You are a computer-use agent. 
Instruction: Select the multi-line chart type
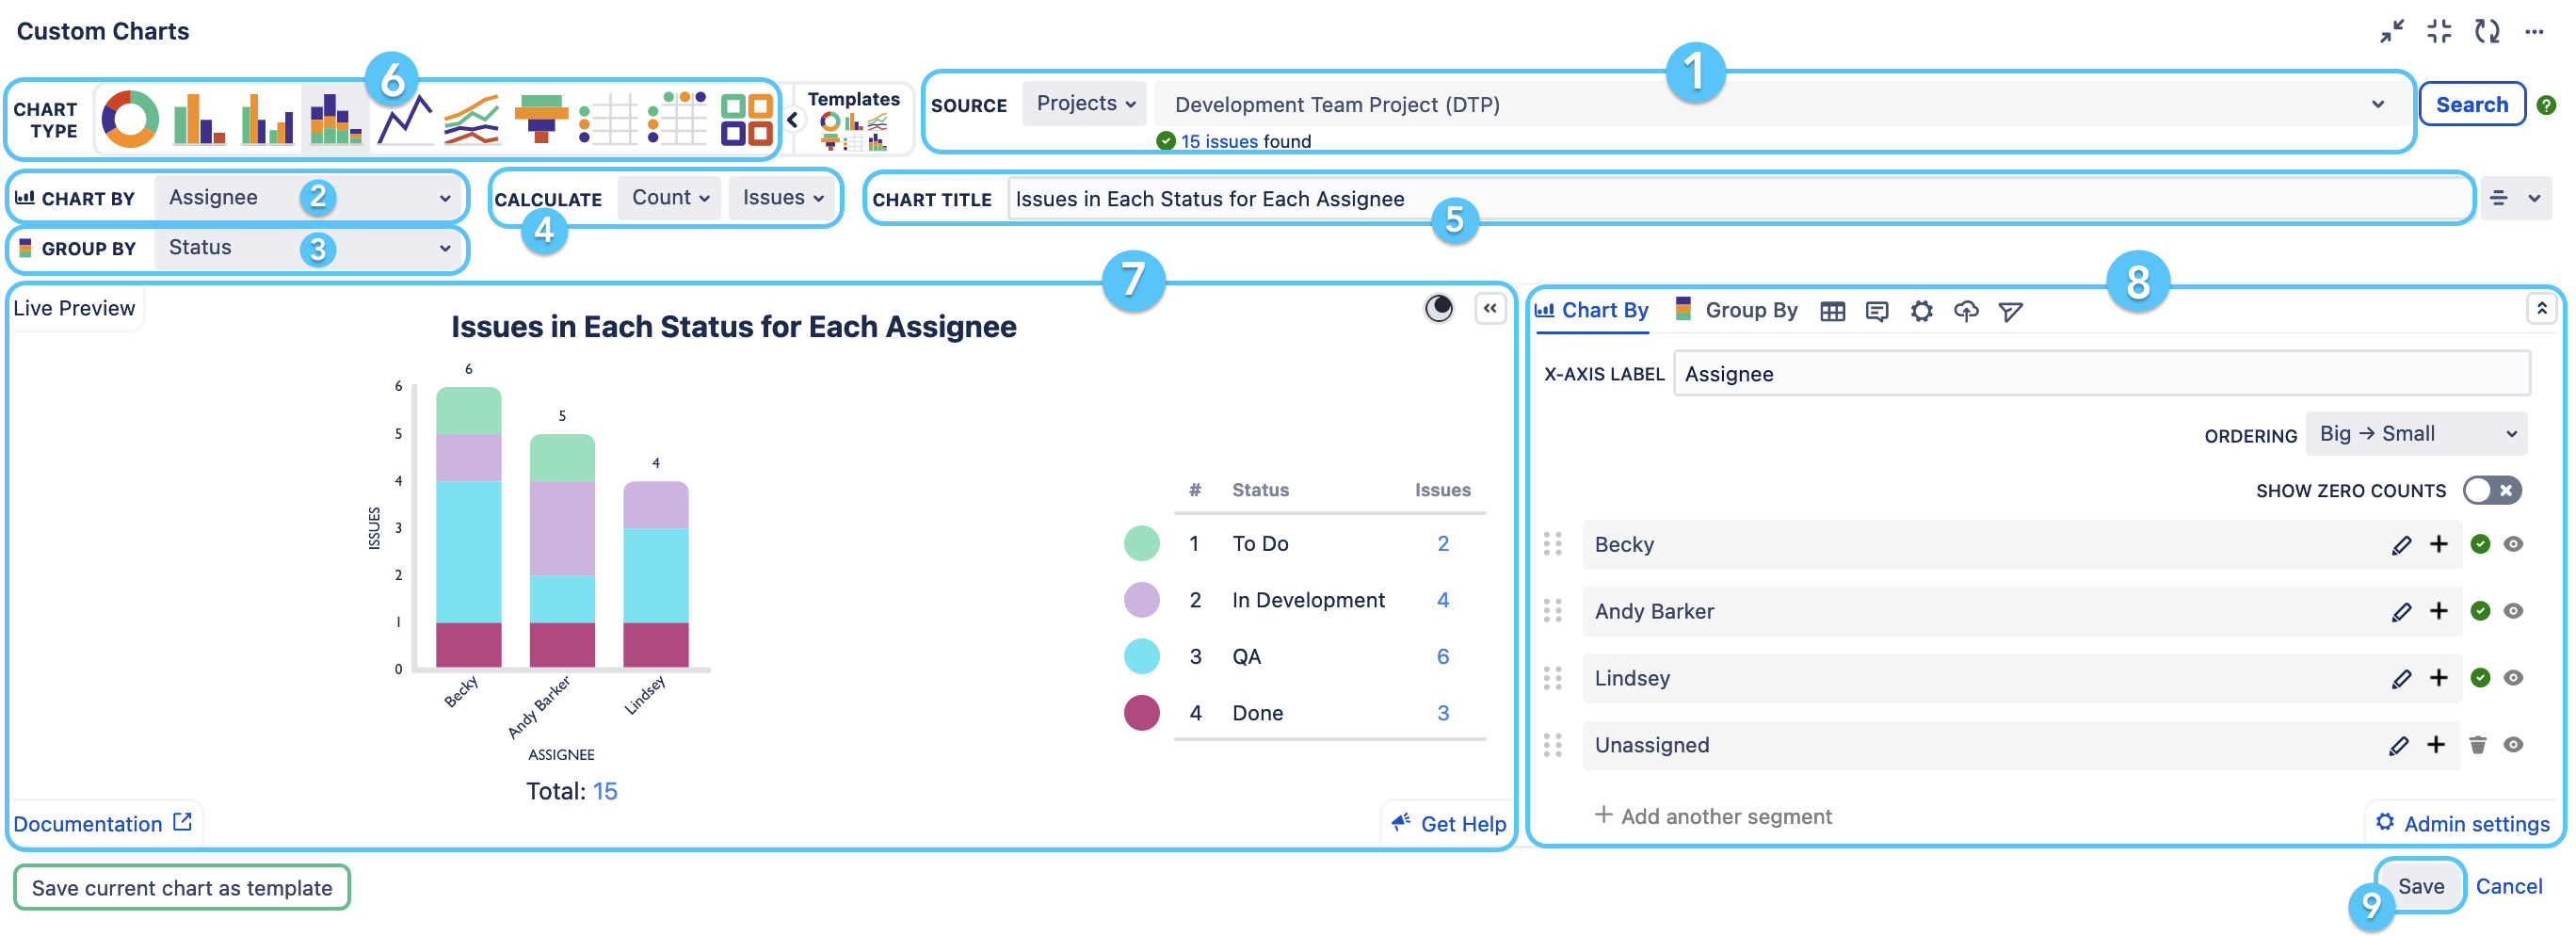(472, 119)
